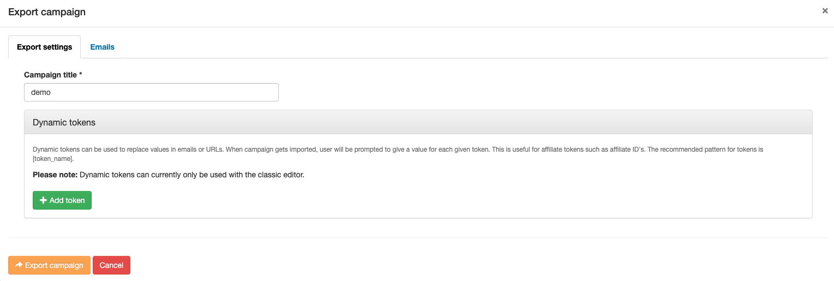Select the Export settings tab
Viewport: 834px width, 281px height.
(44, 47)
